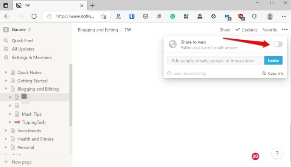Open the Health and Fitness page
Screen dimensions: 291x167
(36, 139)
